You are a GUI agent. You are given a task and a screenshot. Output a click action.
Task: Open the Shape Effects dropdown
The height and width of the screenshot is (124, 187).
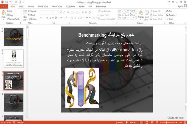[x=157, y=19]
